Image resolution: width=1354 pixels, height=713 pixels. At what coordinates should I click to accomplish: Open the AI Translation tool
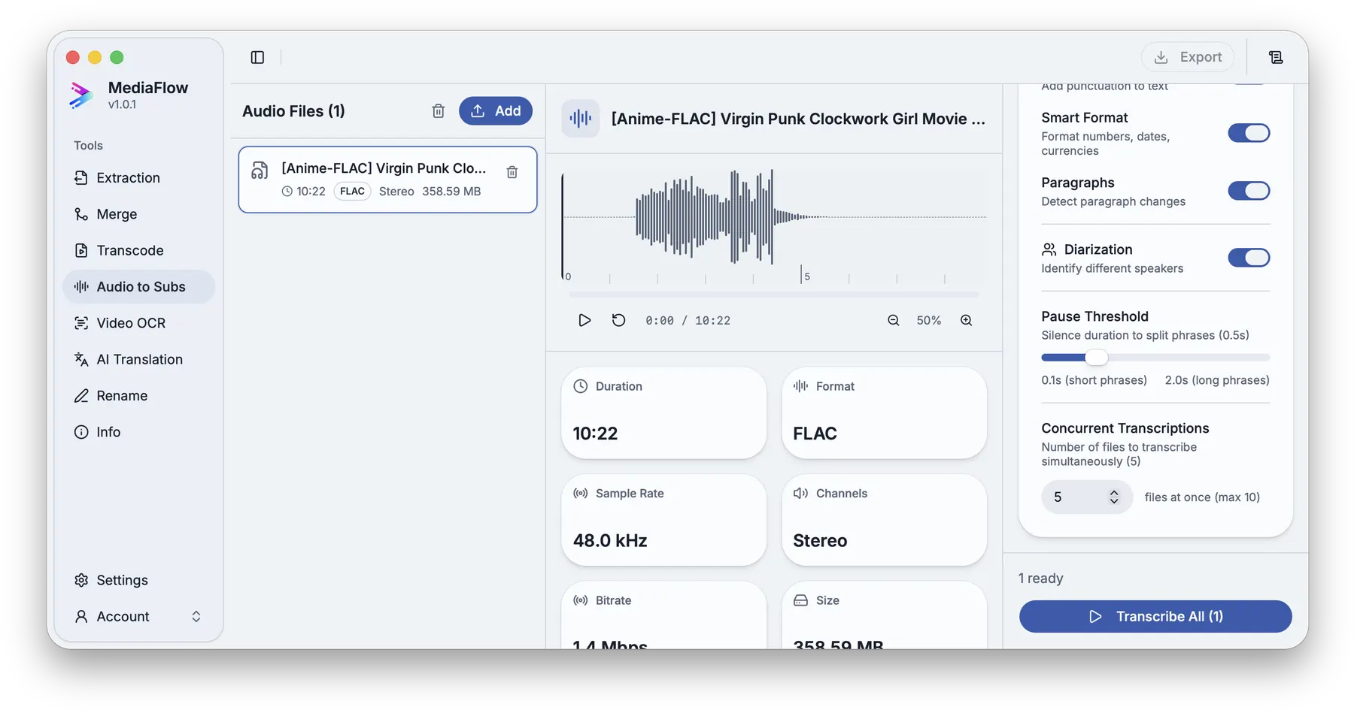138,359
